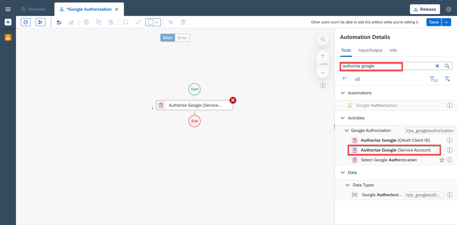Open the selection mode dropdown in toolbar

pyautogui.click(x=153, y=22)
